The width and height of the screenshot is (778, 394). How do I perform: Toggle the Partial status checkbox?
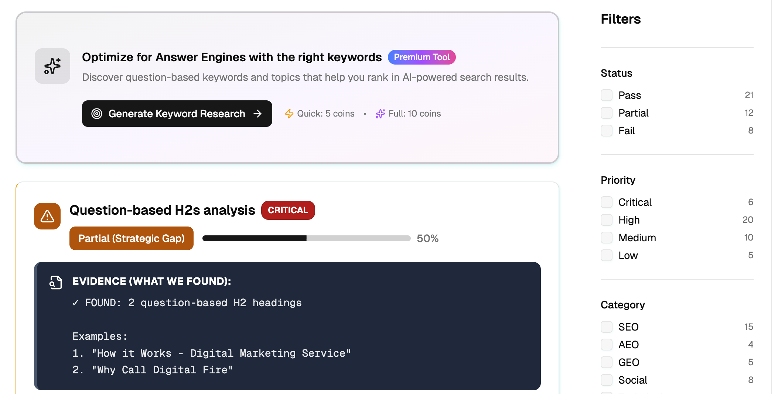click(607, 113)
